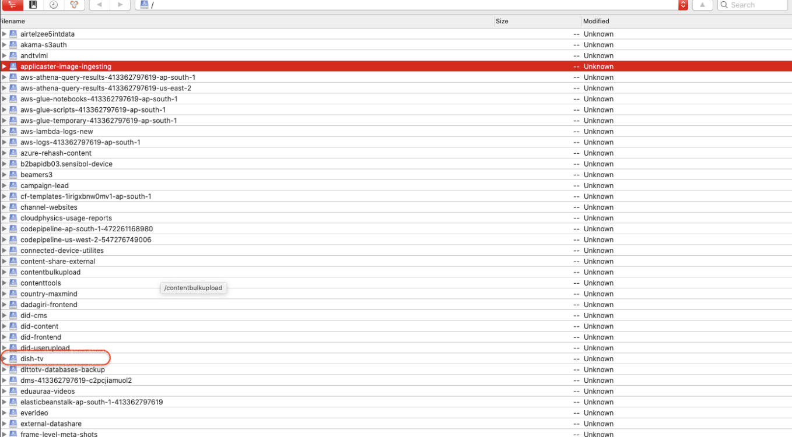This screenshot has height=437, width=792.
Task: Click the bucket icon beside cloudphysics-usage-reports
Action: (x=13, y=218)
